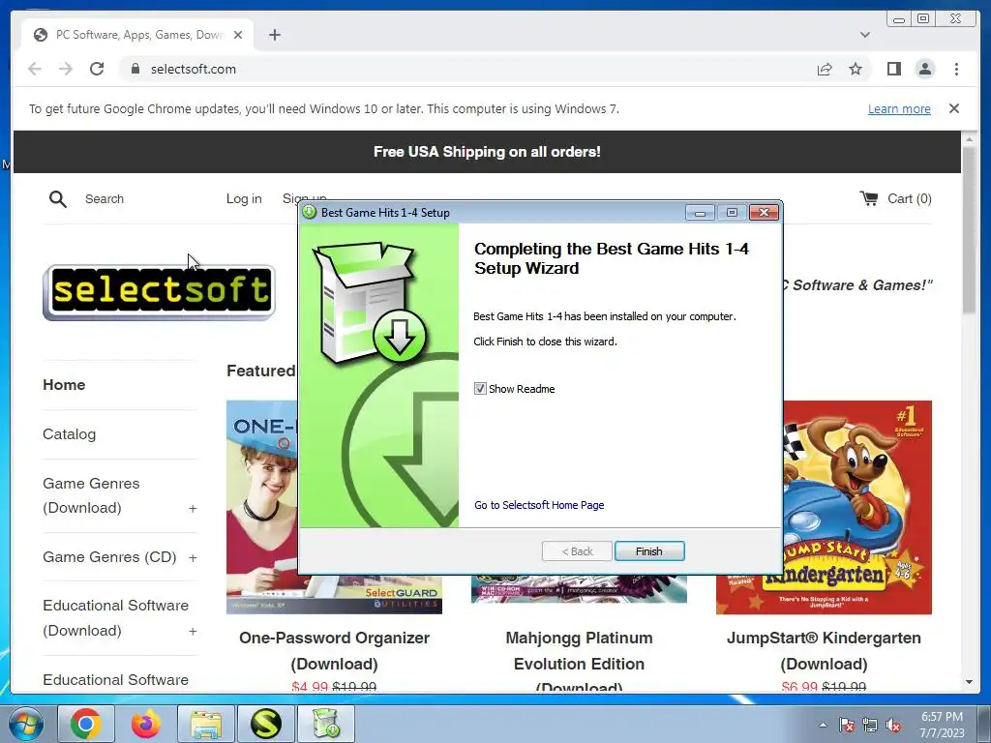Open Chrome side panel icon
Screen dimensions: 991x743
893,69
